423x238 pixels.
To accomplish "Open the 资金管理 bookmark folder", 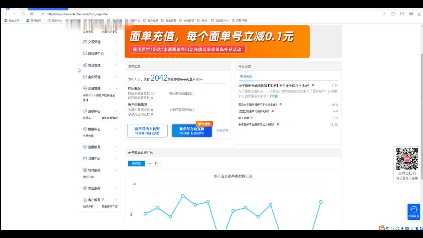I will (x=169, y=20).
